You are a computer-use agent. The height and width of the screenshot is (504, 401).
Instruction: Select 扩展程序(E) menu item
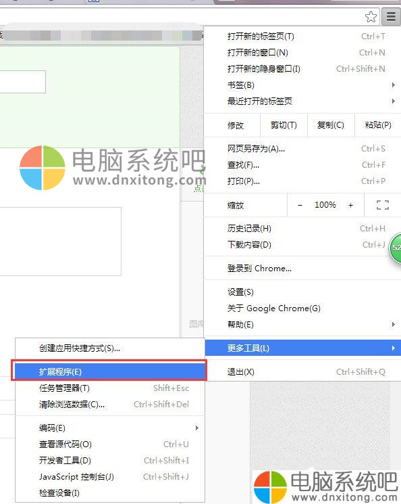[x=110, y=371]
